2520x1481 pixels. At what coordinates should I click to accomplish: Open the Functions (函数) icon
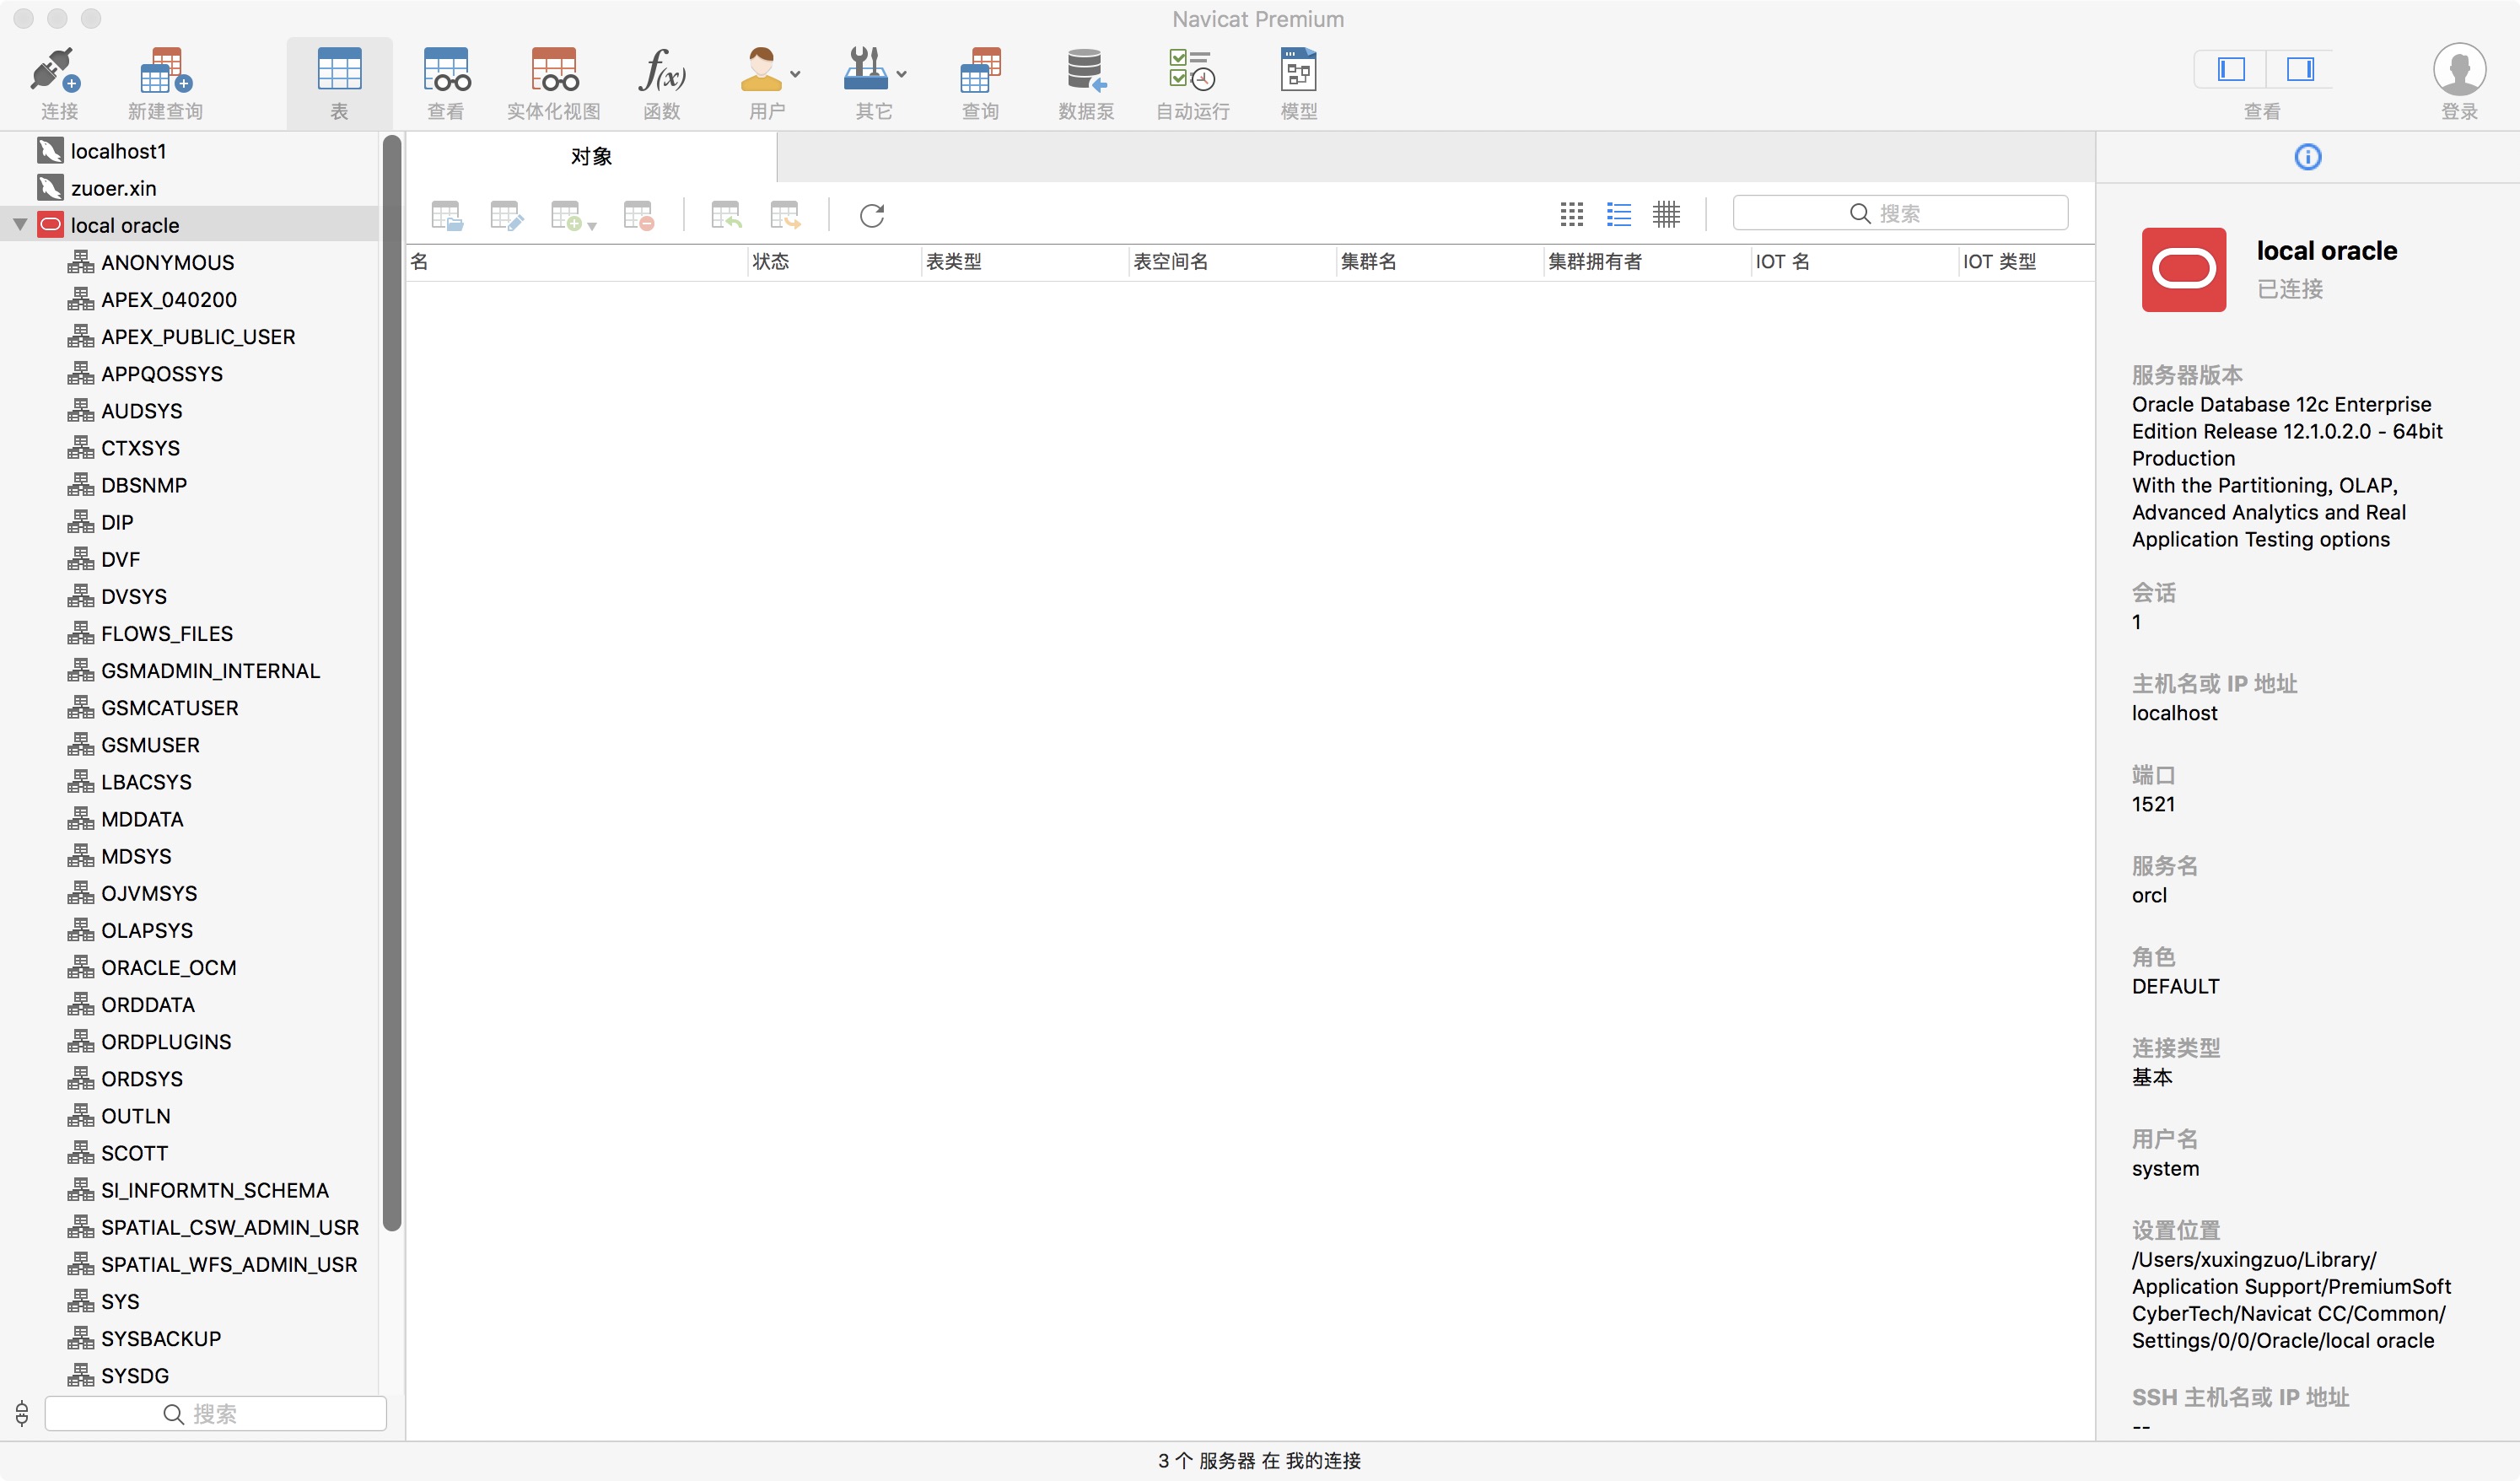tap(661, 70)
